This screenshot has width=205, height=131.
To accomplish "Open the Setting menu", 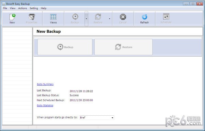I will tap(34, 8).
